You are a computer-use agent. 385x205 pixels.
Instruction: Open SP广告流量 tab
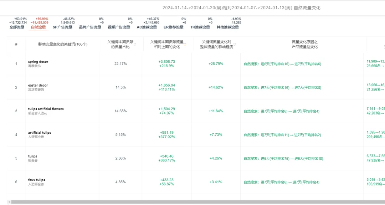click(62, 27)
